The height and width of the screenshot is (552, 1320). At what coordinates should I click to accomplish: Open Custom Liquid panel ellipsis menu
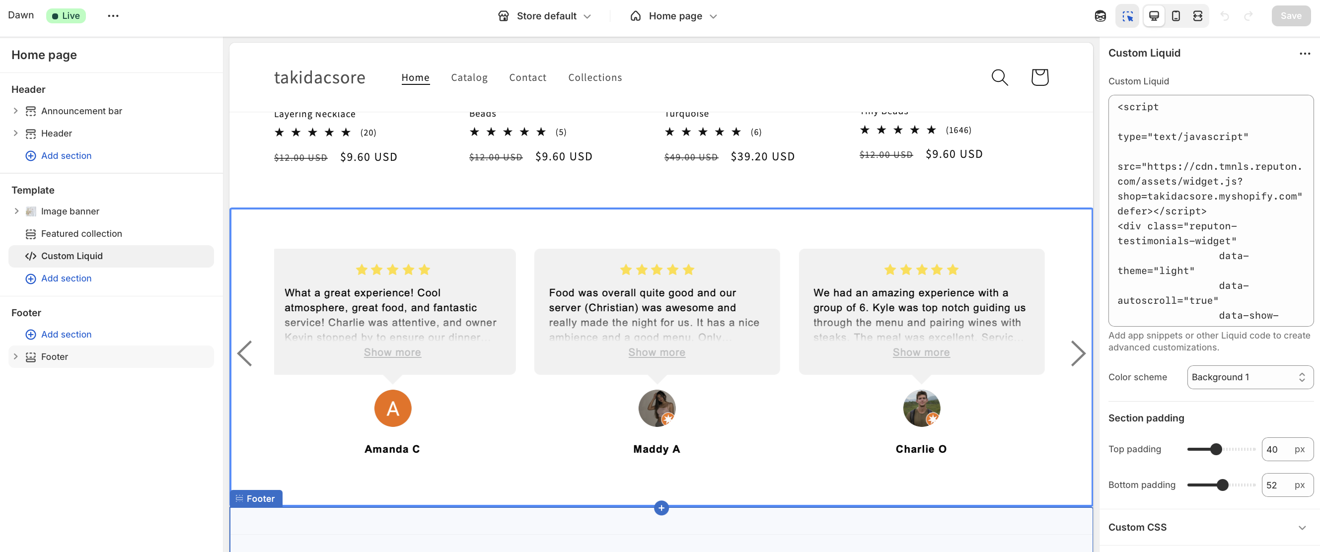click(x=1304, y=53)
